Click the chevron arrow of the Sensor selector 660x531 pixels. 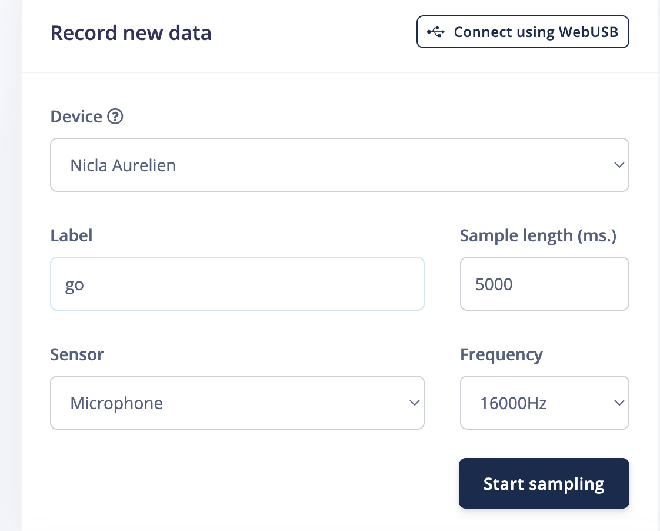(414, 403)
